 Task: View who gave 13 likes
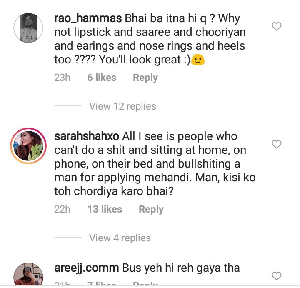105,209
